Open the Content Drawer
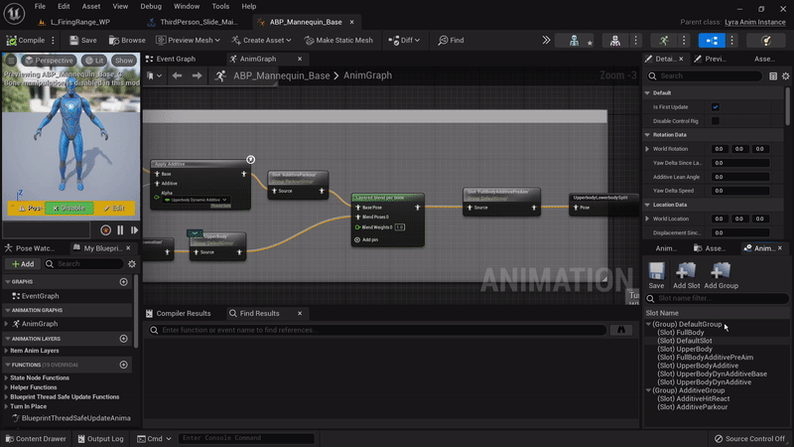Screen dimensions: 794x447 coord(36,439)
